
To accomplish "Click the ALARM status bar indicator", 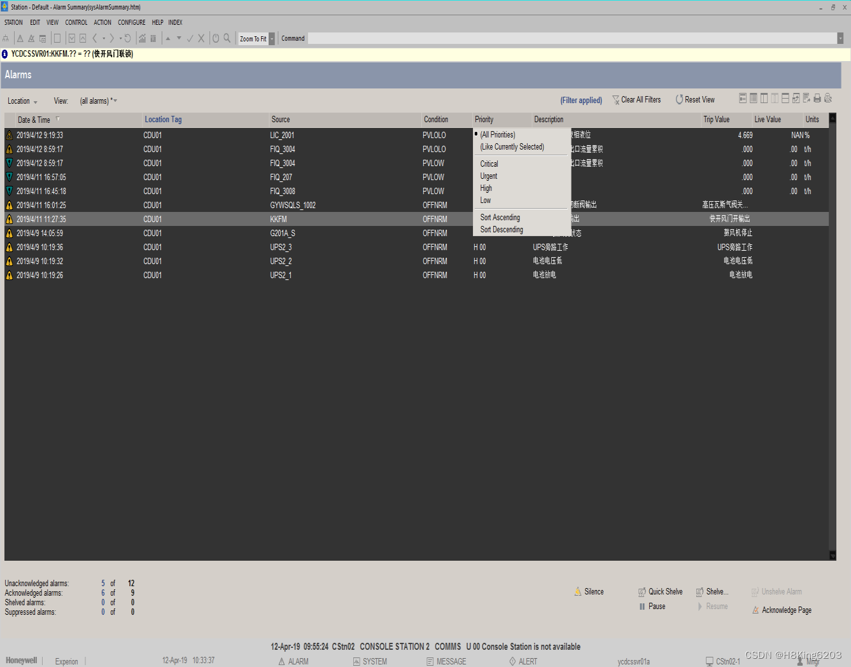I will point(293,661).
